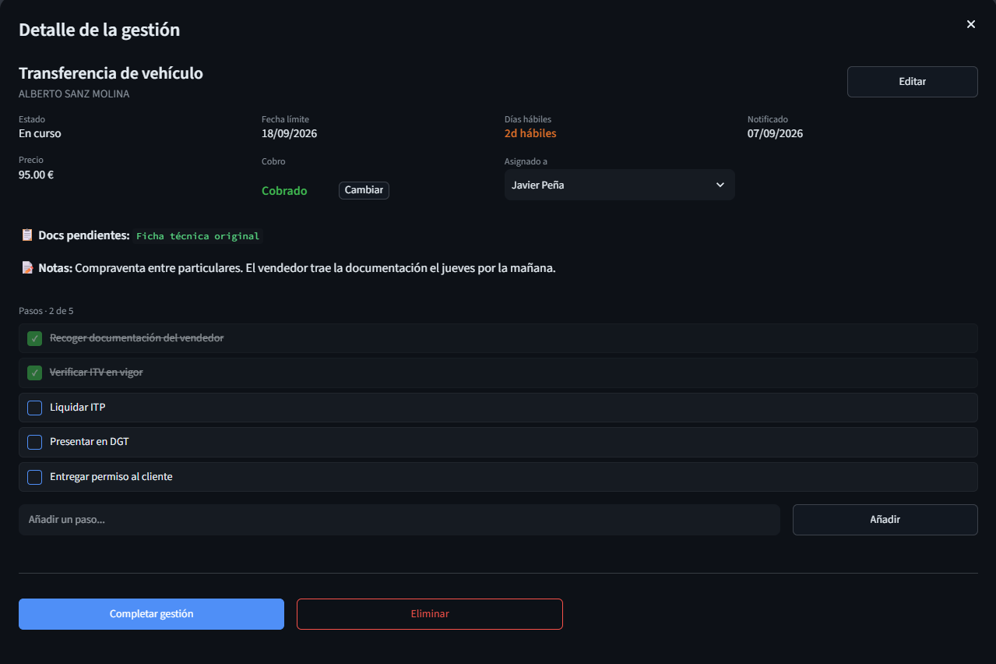This screenshot has height=664, width=996.
Task: Focus the Añadir un paso input field
Action: pyautogui.click(x=399, y=520)
